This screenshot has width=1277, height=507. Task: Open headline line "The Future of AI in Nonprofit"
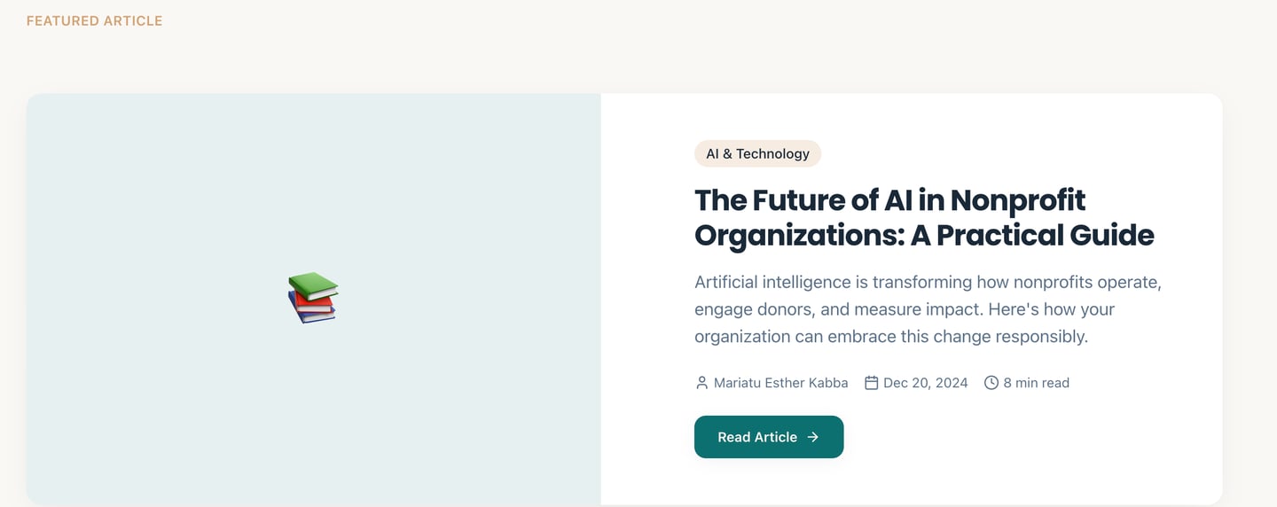(889, 200)
